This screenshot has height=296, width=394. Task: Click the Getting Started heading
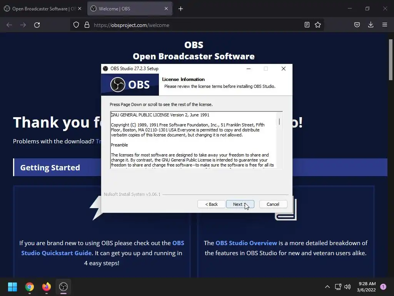point(50,167)
